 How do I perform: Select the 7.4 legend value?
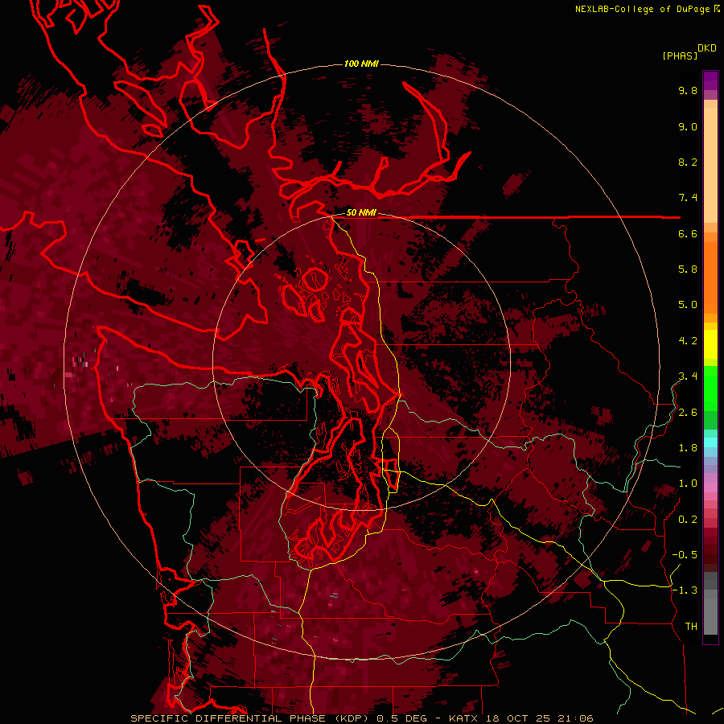point(688,198)
